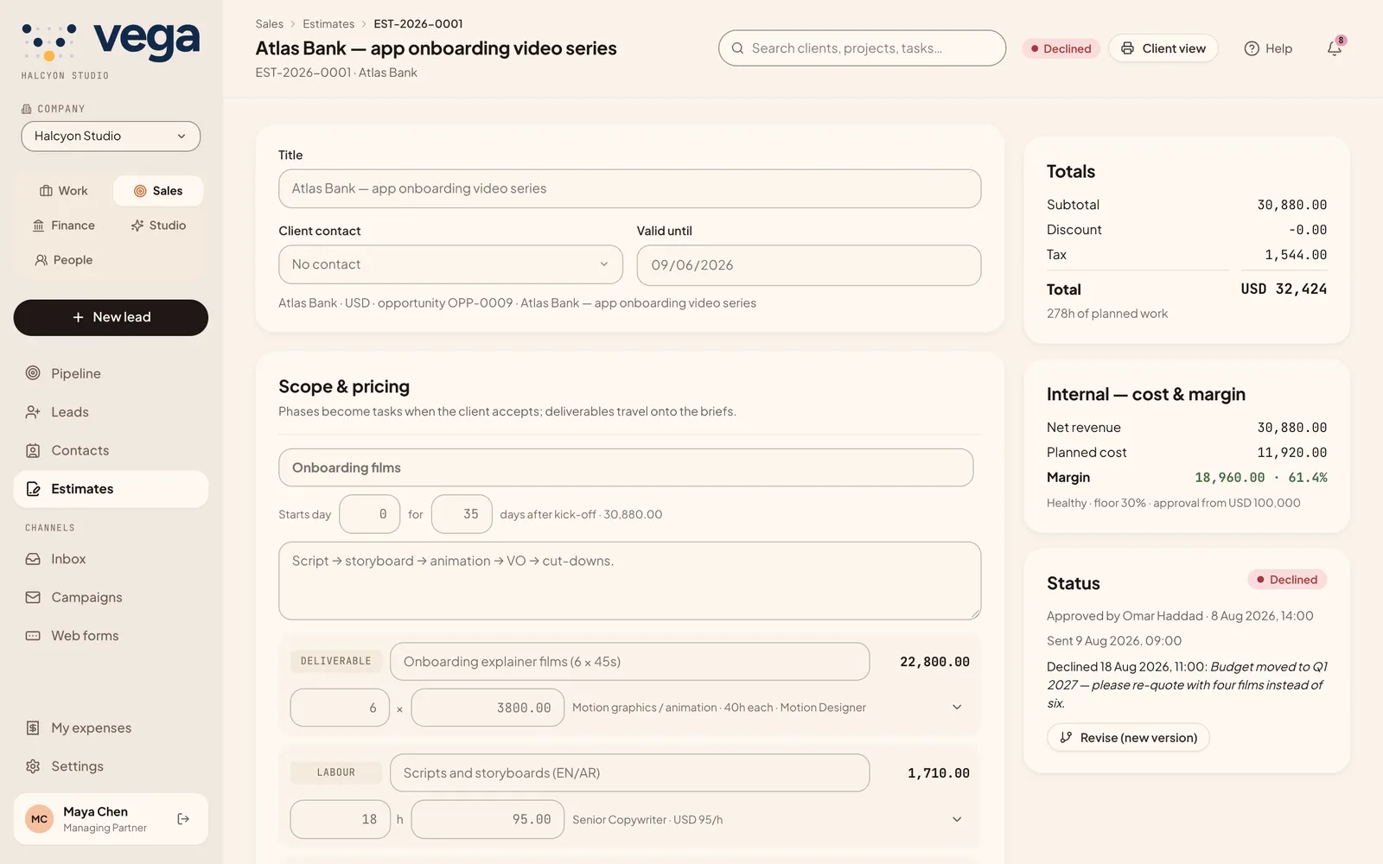The image size is (1383, 864).
Task: Edit Onboarding explainer films deliverable name
Action: [629, 662]
